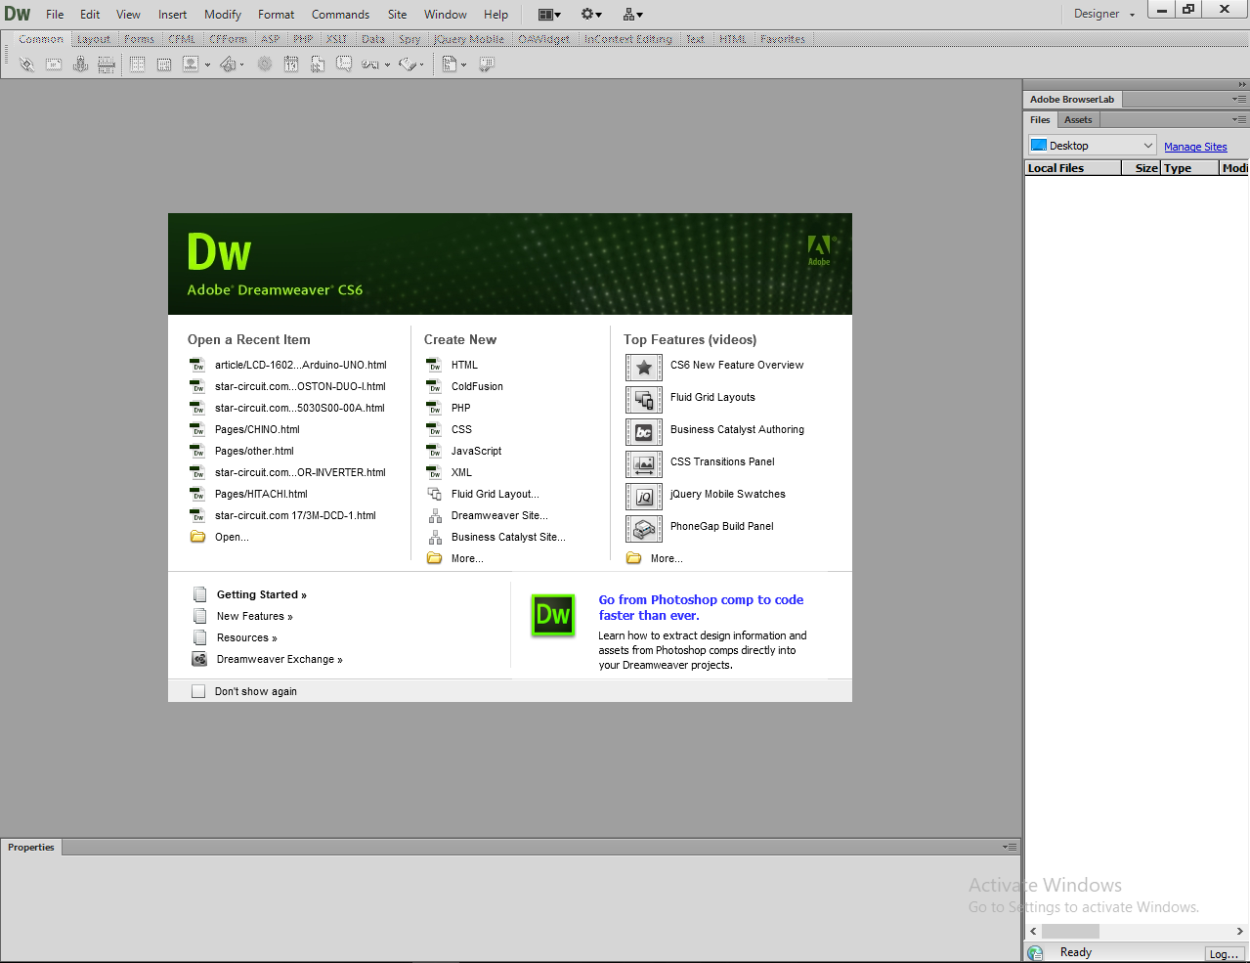Click the Email Link insert icon
The width and height of the screenshot is (1250, 963).
click(x=54, y=65)
